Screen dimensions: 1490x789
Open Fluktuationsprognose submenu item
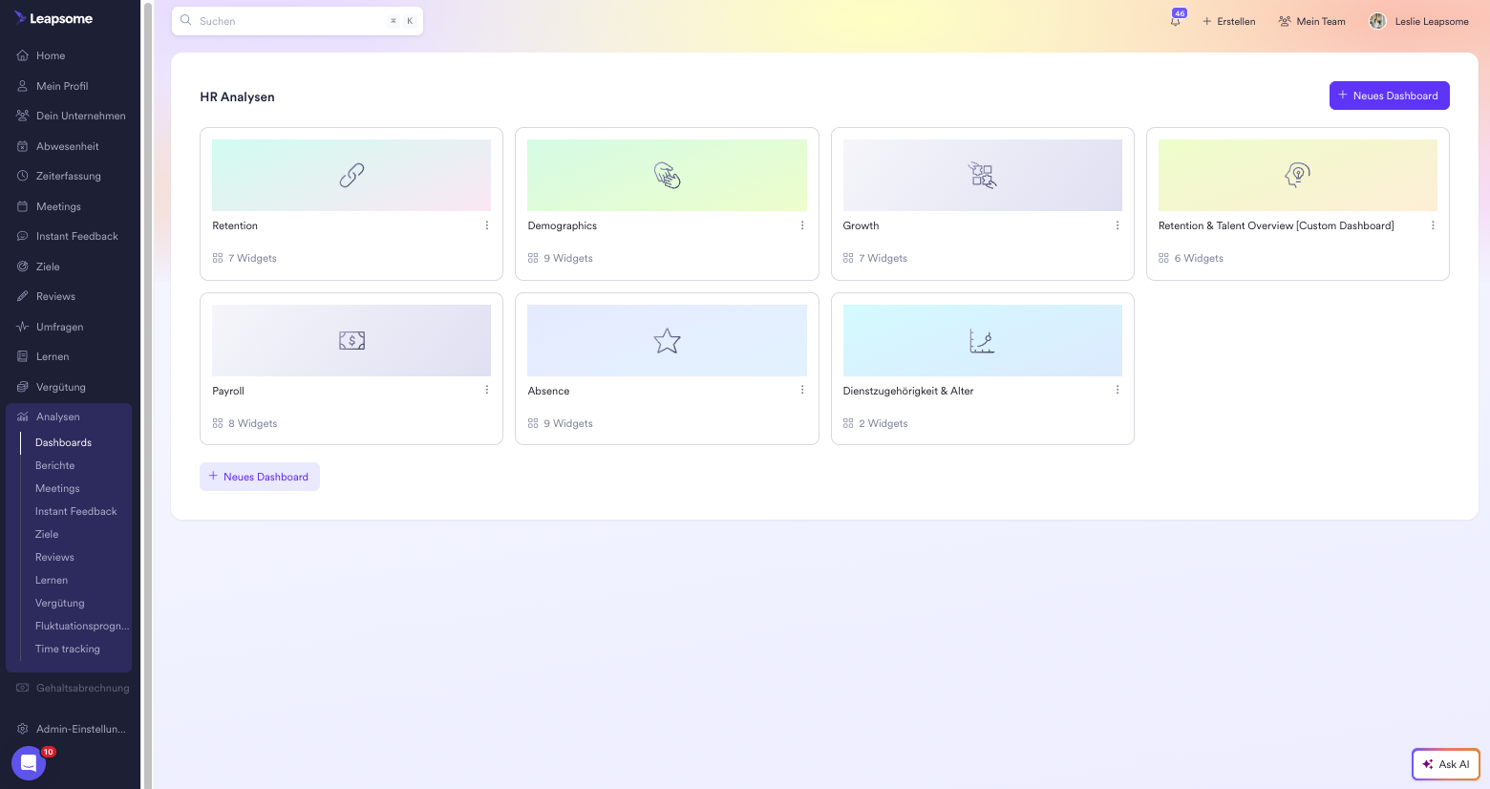click(x=82, y=626)
